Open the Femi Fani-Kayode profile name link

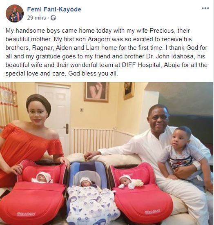click(54, 9)
